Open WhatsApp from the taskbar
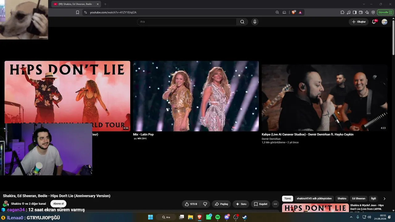This screenshot has height=222, width=395. click(209, 217)
